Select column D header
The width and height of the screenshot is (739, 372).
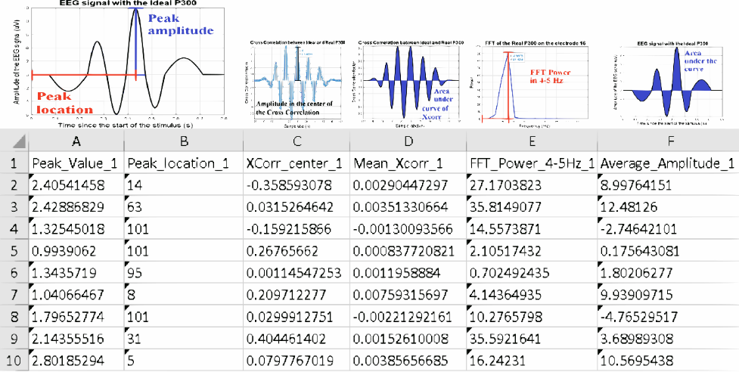tap(409, 141)
